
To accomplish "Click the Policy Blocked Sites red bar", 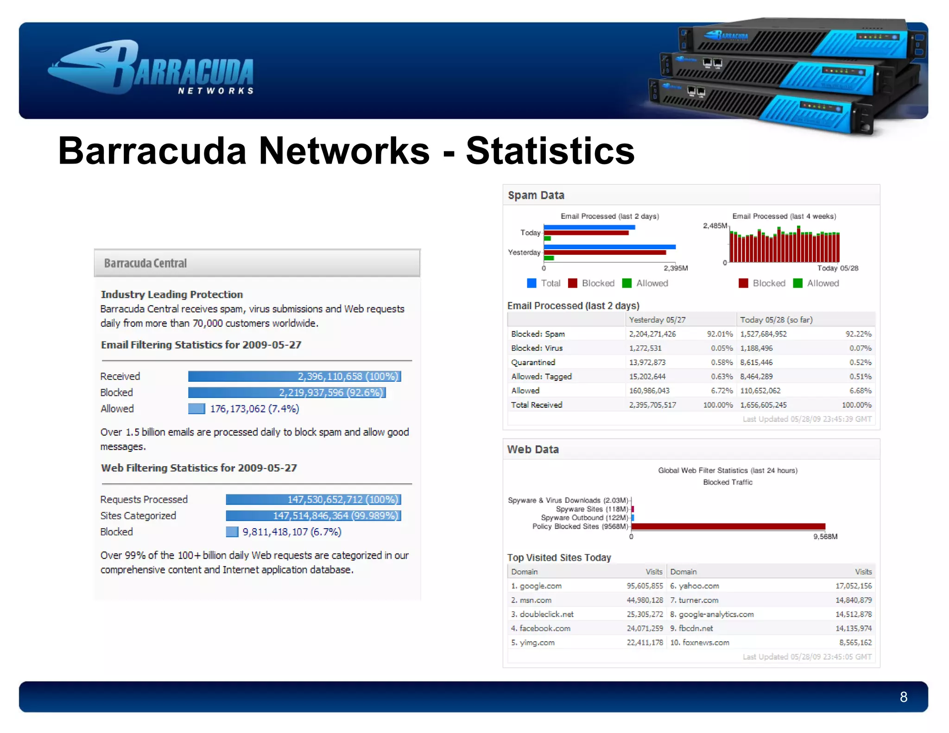I will pos(728,526).
